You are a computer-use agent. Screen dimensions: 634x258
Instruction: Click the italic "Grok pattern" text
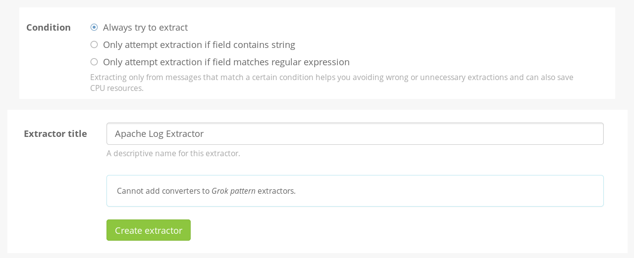coord(233,191)
